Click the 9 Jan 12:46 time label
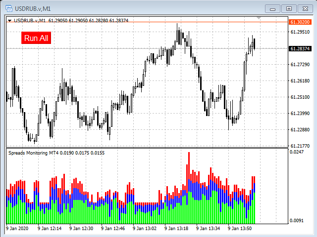The height and width of the screenshot is (237, 317). [113, 229]
